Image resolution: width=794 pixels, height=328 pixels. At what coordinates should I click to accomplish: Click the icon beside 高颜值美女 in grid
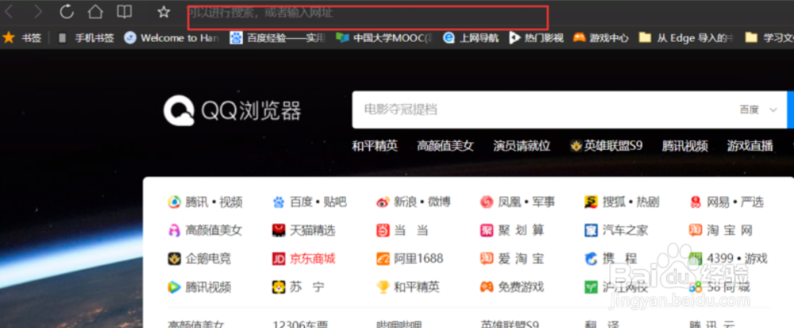click(174, 231)
